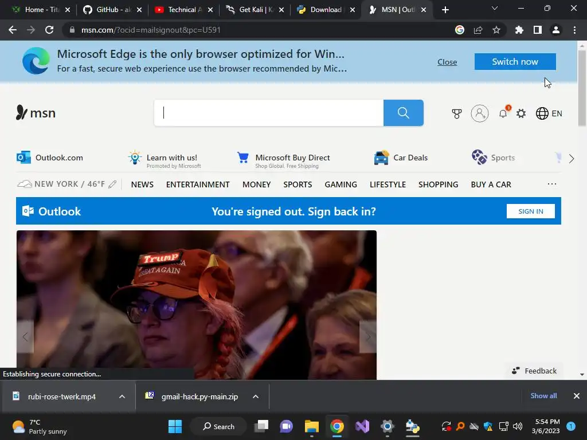The image size is (587, 440).
Task: Open the tab search dropdown
Action: point(495,8)
